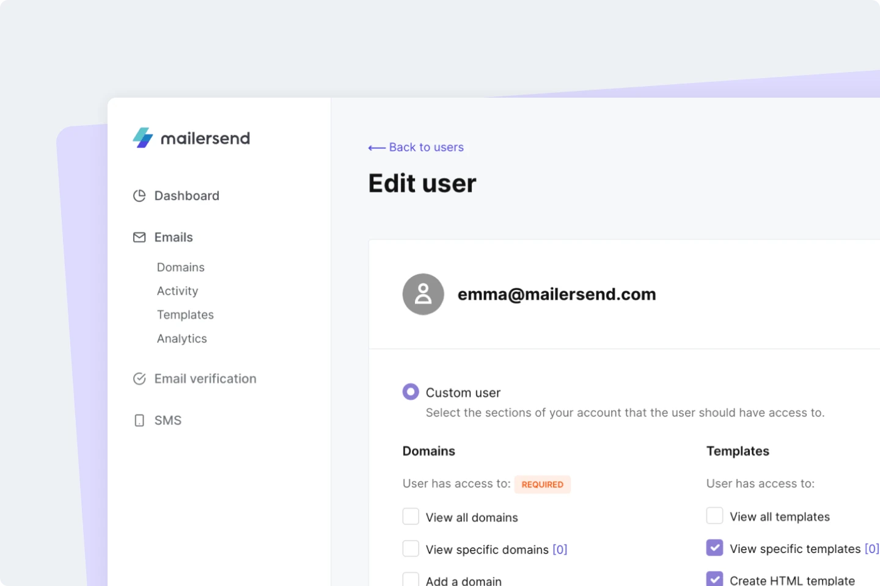Open the Emails menu section
Viewport: 880px width, 586px height.
(x=163, y=237)
